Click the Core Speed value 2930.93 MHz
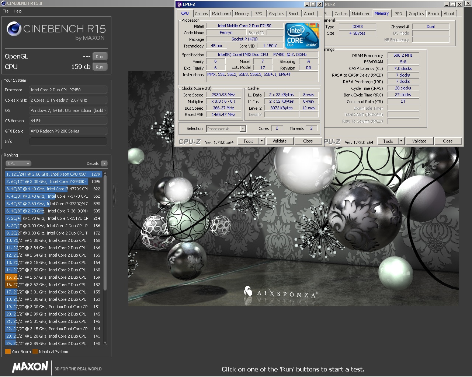Viewport: 472px width, 377px height. point(223,95)
